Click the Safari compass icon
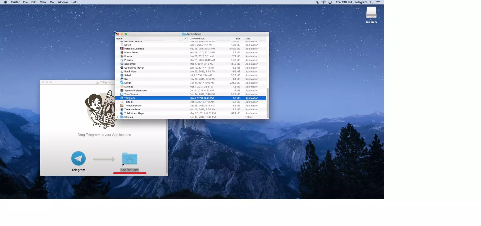Viewport: 481px width, 226px height. click(122, 75)
